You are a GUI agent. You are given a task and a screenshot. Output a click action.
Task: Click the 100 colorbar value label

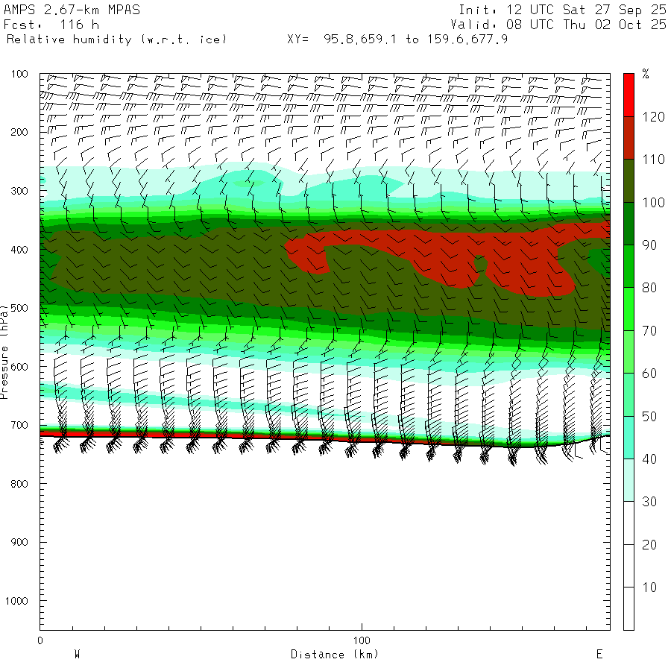tap(653, 202)
